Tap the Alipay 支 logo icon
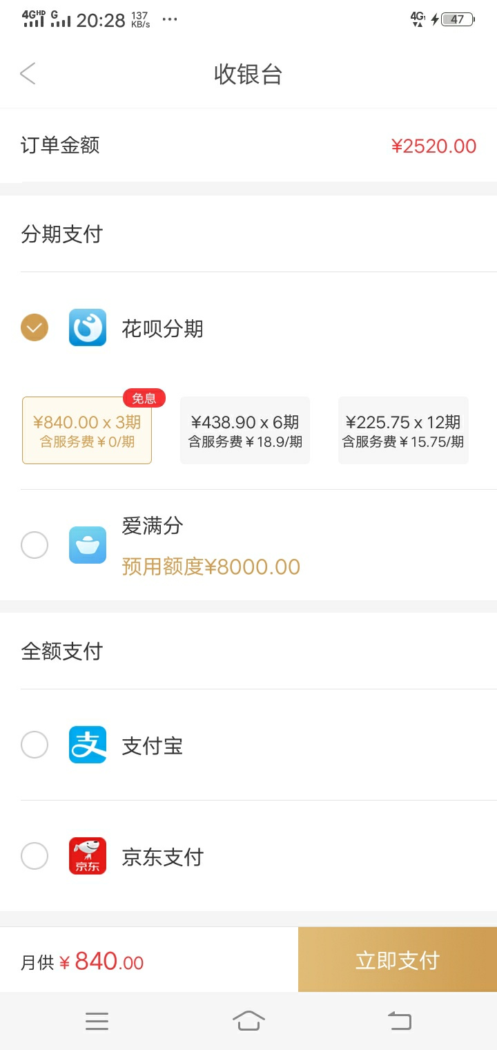Image resolution: width=497 pixels, height=1050 pixels. pyautogui.click(x=88, y=745)
